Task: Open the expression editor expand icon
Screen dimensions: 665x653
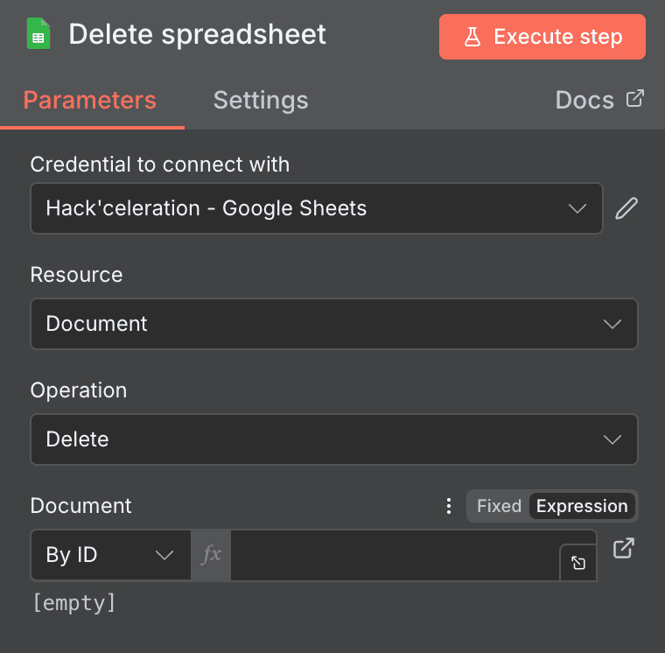Action: point(578,563)
